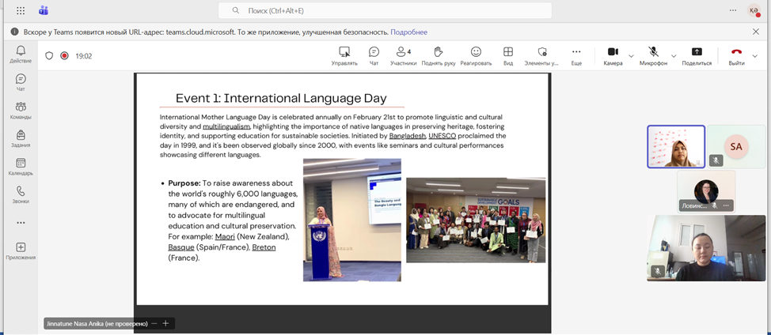Expand the Выйти leave options arrow

click(x=754, y=56)
